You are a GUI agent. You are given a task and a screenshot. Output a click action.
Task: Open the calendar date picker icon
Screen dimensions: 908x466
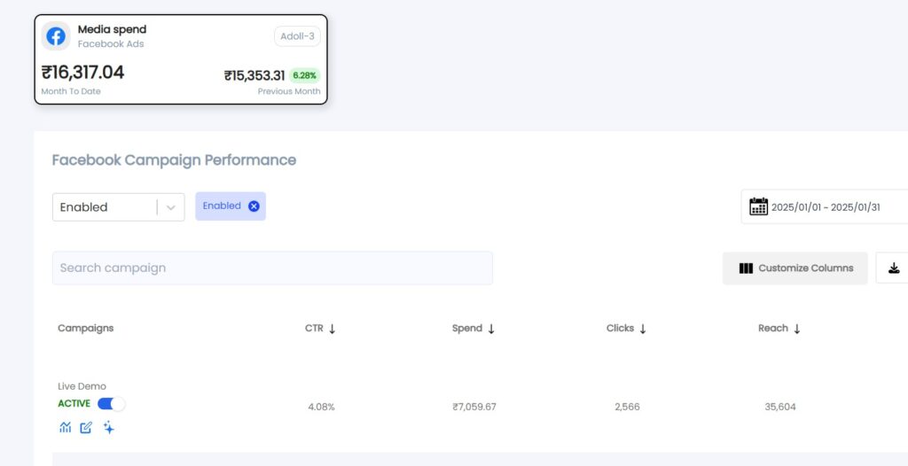(758, 206)
